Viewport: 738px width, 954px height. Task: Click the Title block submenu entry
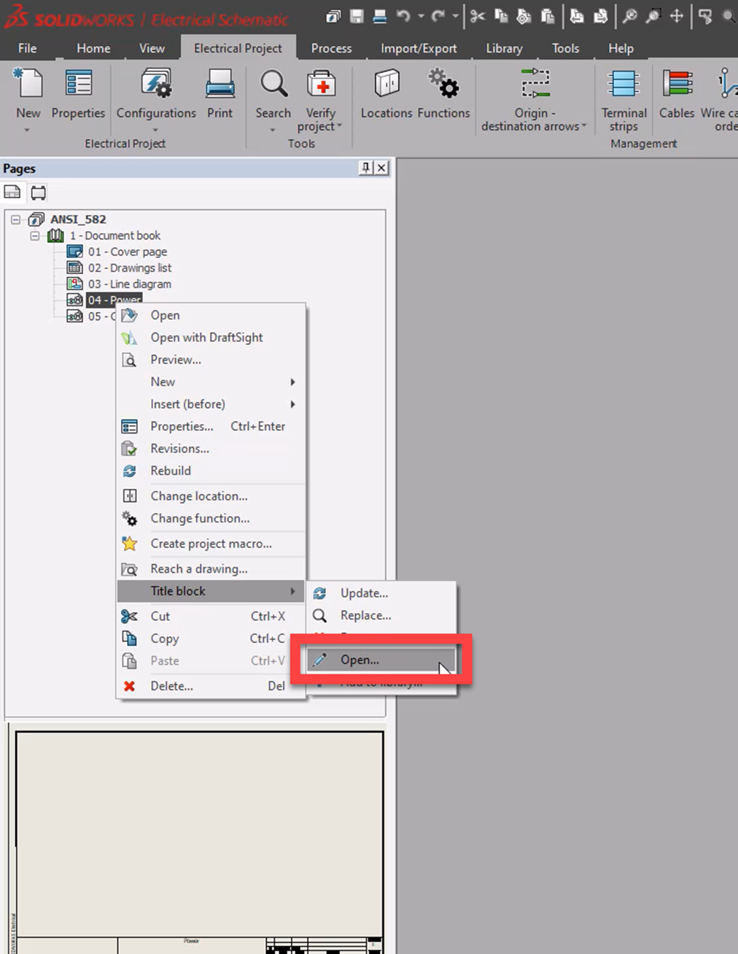(x=211, y=591)
